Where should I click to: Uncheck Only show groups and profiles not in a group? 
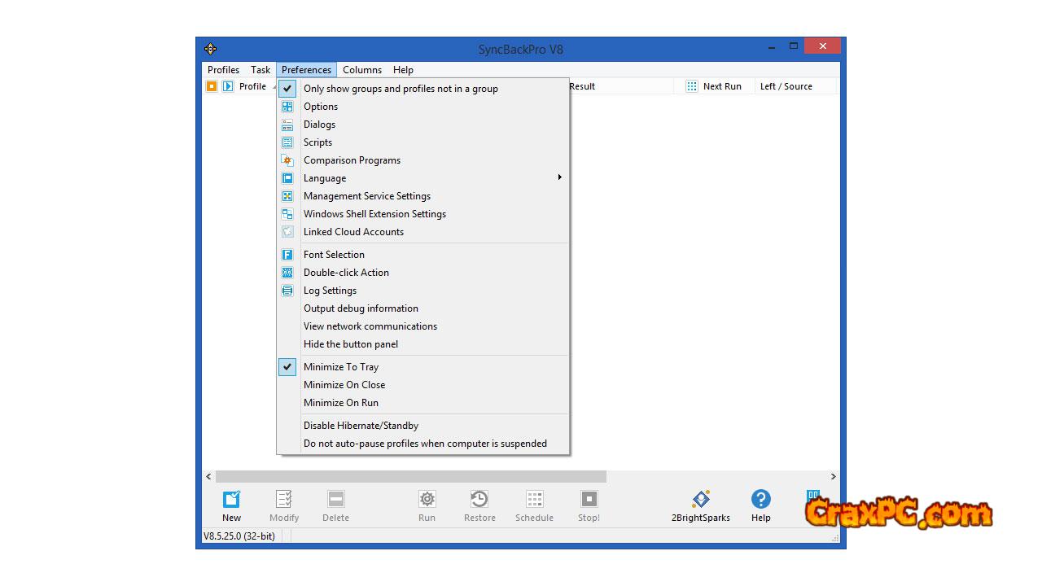423,89
